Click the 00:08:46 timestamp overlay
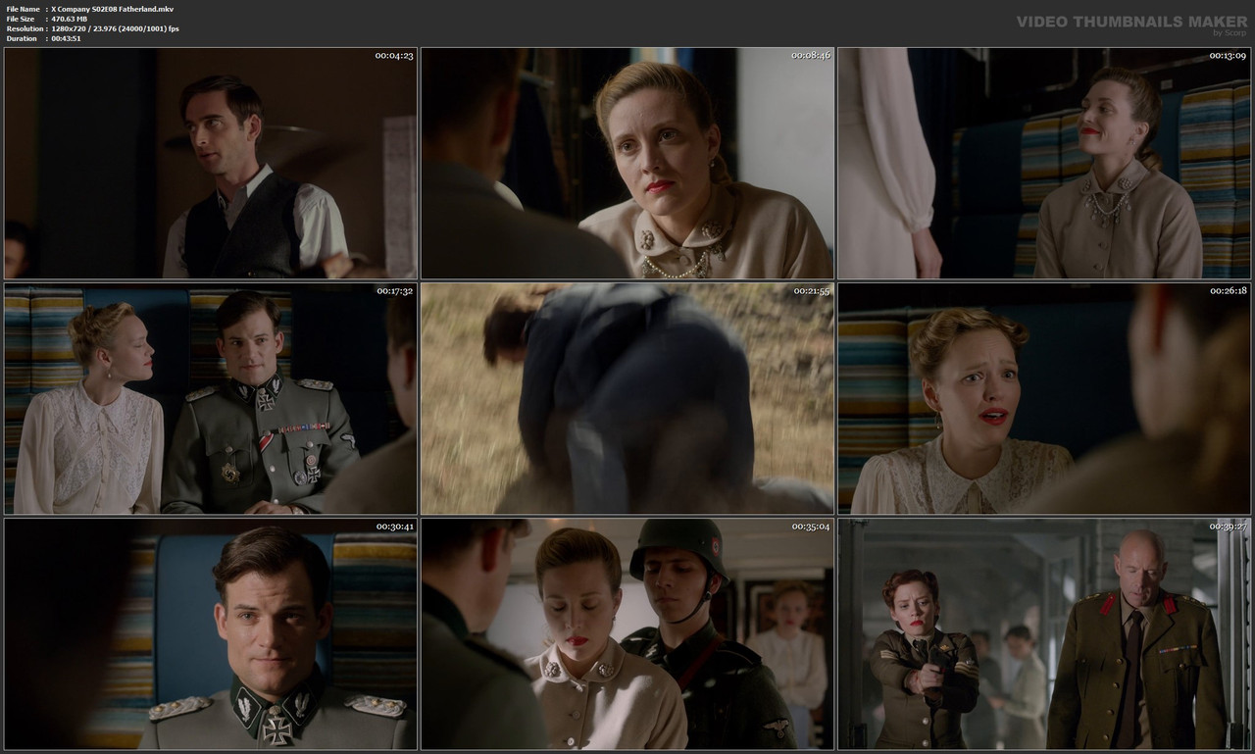Screen dimensions: 1255x754 810,56
